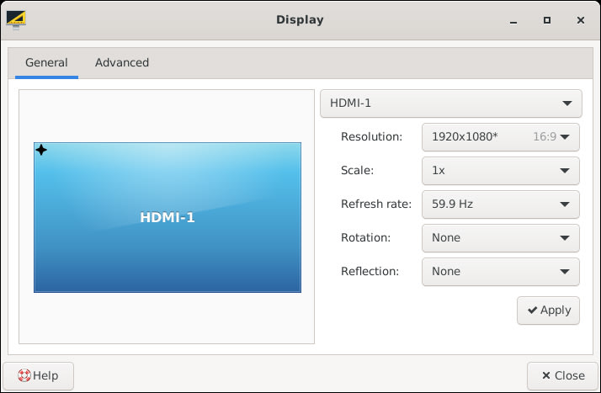The height and width of the screenshot is (393, 601).
Task: Open the Reflection dropdown
Action: (x=501, y=272)
